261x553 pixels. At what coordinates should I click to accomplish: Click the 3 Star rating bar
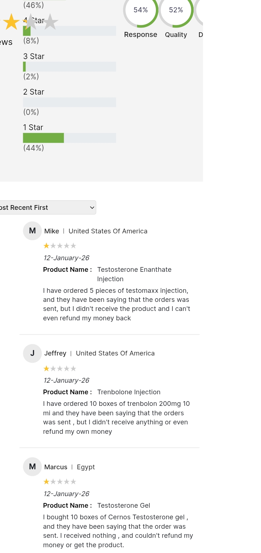pos(69,67)
